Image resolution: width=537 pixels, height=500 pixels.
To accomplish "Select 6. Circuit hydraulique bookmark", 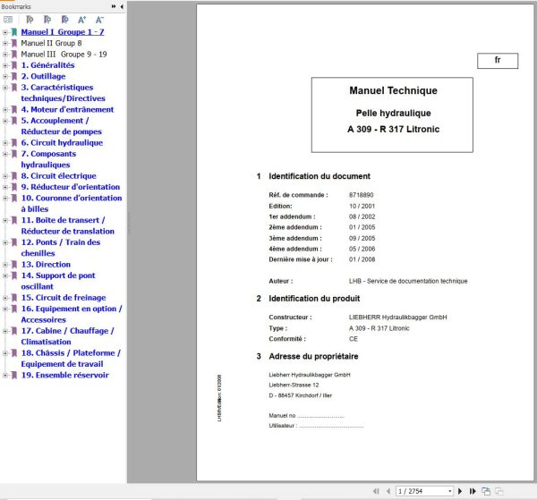I will 62,143.
